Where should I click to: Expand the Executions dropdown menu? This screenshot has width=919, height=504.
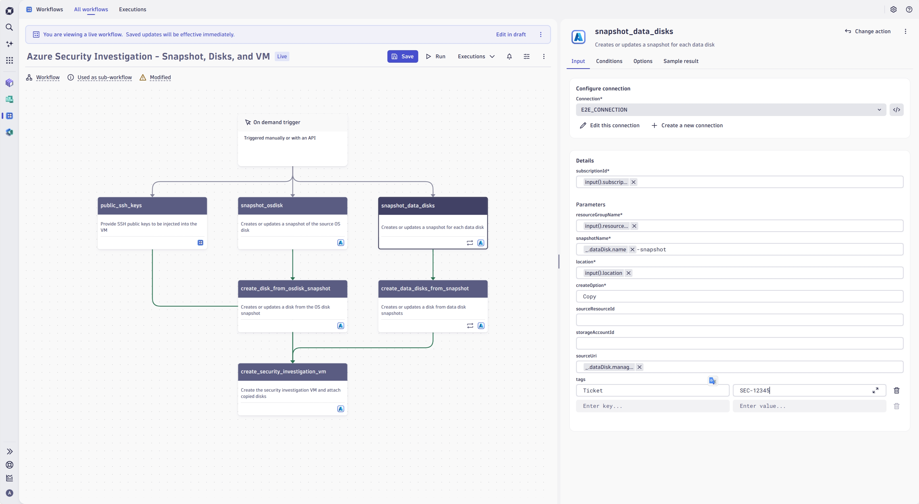476,56
